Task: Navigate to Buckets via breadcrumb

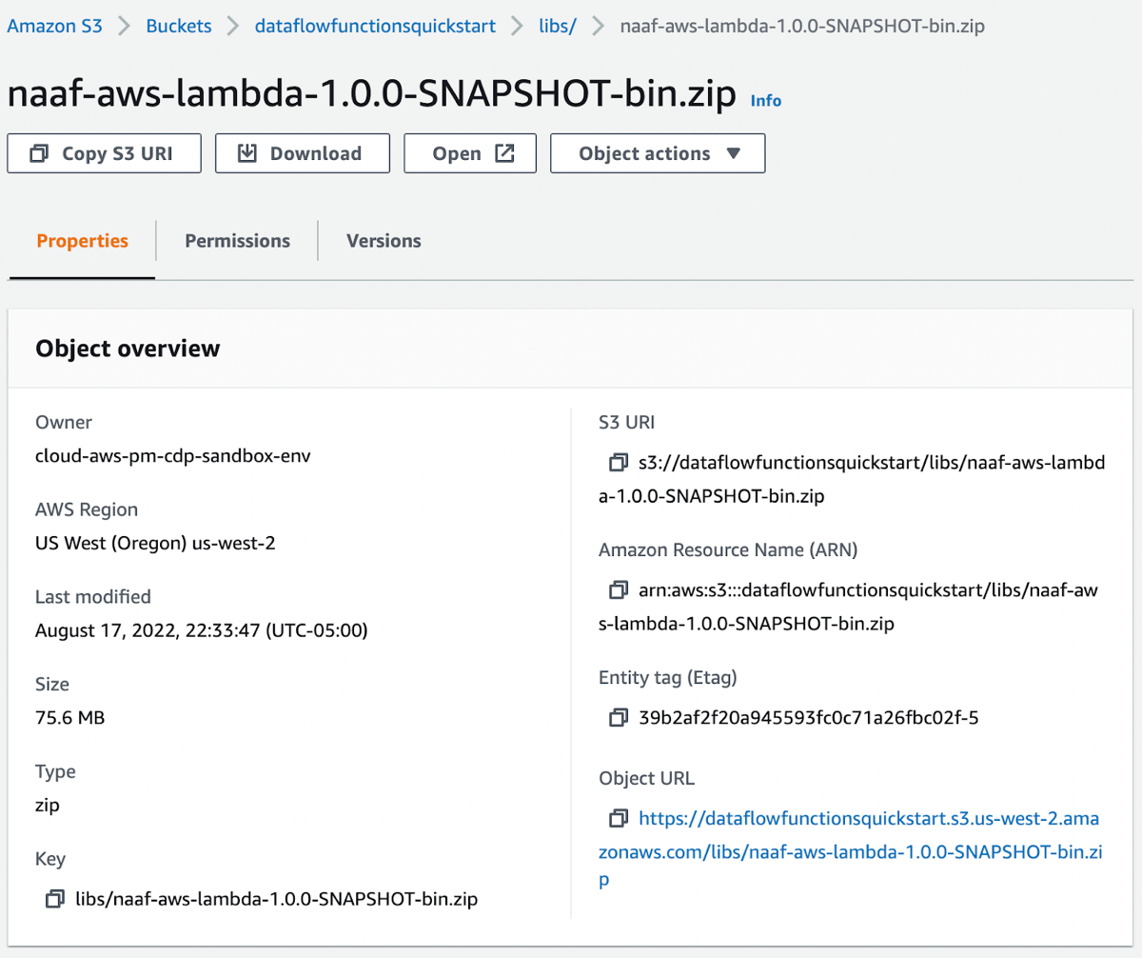Action: (x=179, y=26)
